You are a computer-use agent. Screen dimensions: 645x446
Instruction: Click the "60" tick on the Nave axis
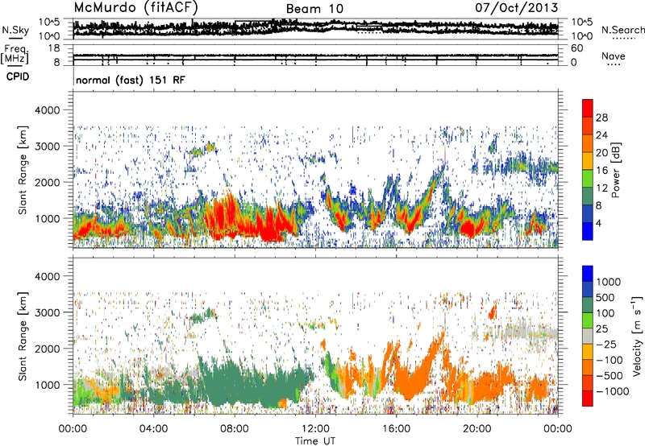[x=576, y=48]
